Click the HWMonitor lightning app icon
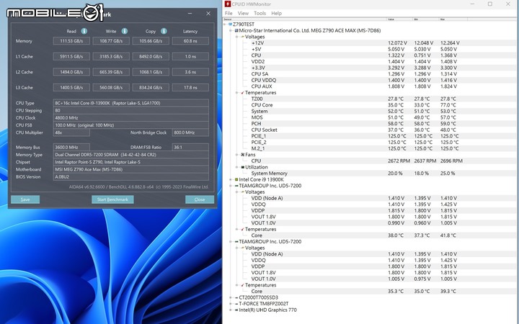Image resolution: width=519 pixels, height=324 pixels. [x=227, y=4]
